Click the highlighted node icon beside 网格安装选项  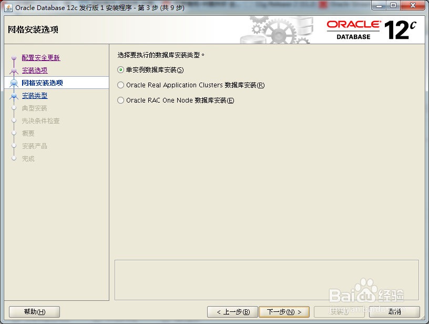tap(14, 82)
